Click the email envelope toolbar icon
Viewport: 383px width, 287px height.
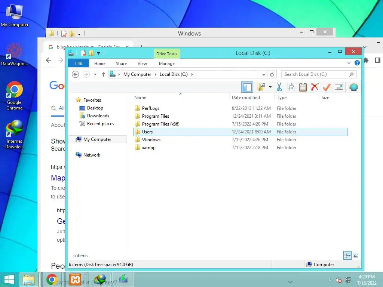tap(339, 87)
